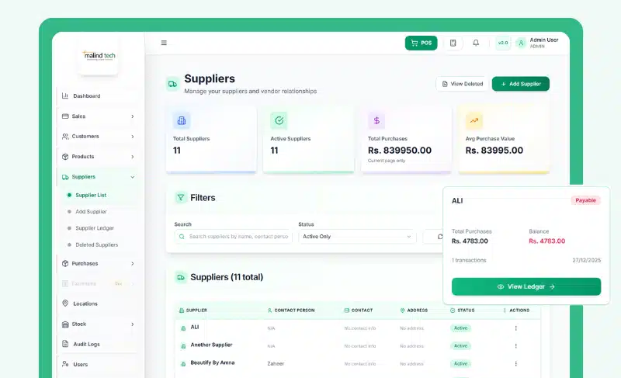Click the Rs. 4783.00 balance value
The image size is (621, 378).
pyautogui.click(x=547, y=241)
